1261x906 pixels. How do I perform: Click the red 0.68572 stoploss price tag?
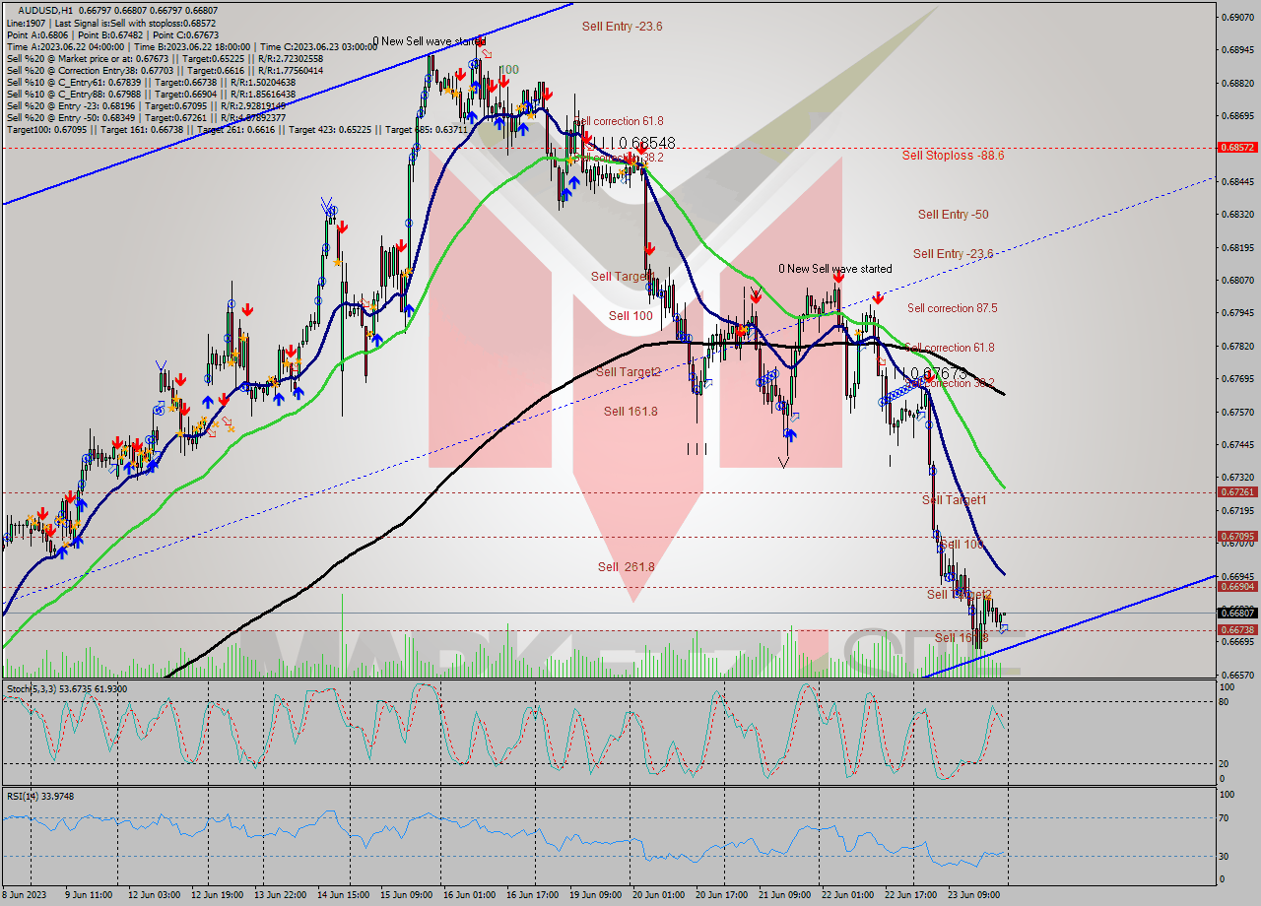click(1237, 147)
